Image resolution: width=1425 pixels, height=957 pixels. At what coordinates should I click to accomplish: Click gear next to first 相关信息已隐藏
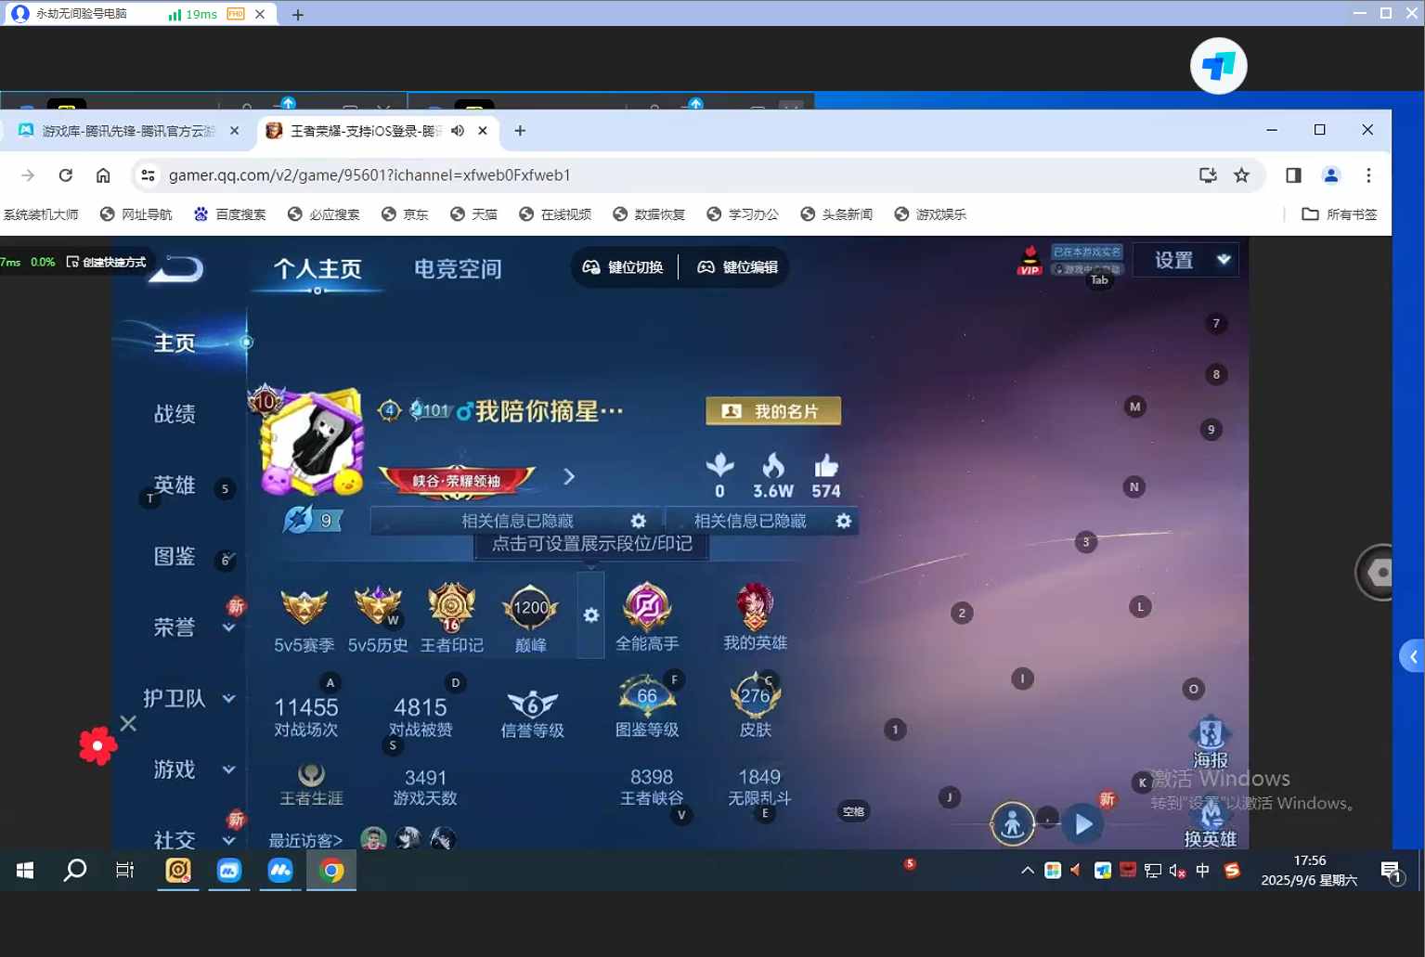639,521
